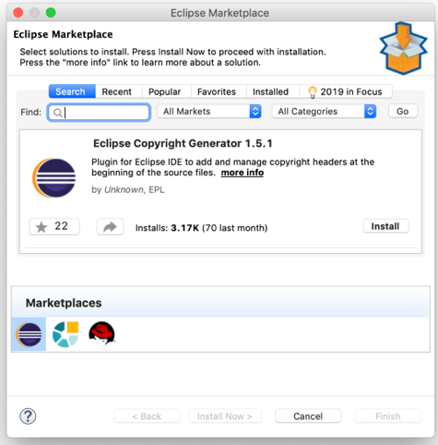The height and width of the screenshot is (445, 438).
Task: Open the All Categories dropdown
Action: click(x=324, y=112)
